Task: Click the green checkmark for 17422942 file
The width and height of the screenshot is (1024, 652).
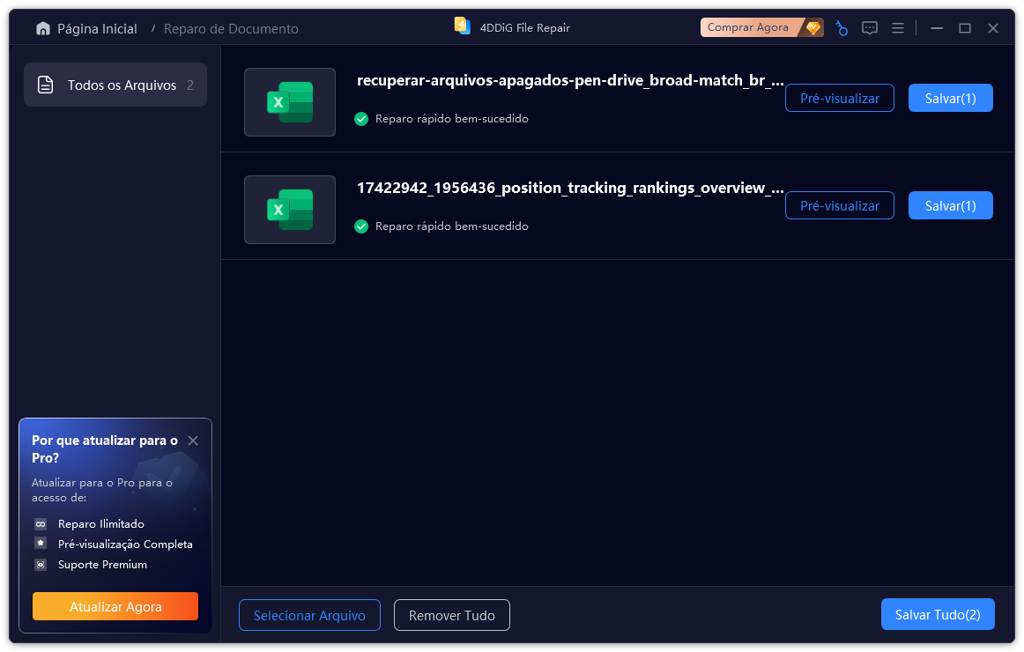Action: (x=361, y=226)
